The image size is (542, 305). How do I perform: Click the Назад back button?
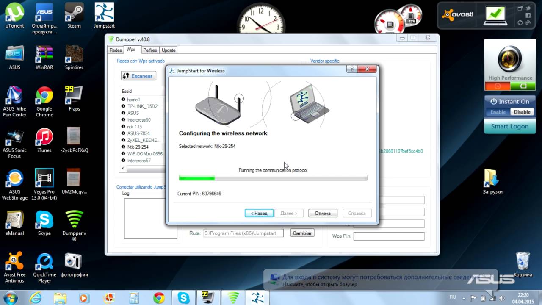click(x=259, y=213)
